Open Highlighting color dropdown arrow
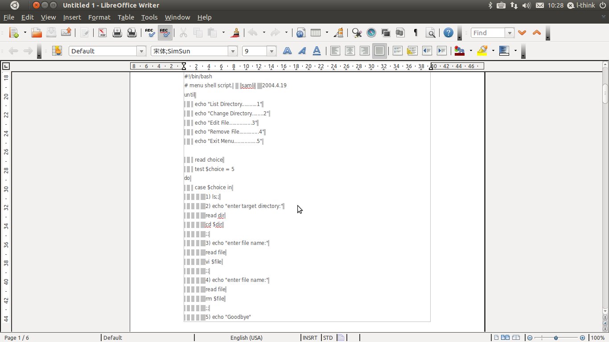This screenshot has width=609, height=342. [493, 51]
